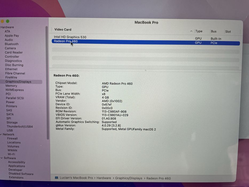Click the sidebar vertical scrollbar
The image size is (249, 187).
(47, 83)
